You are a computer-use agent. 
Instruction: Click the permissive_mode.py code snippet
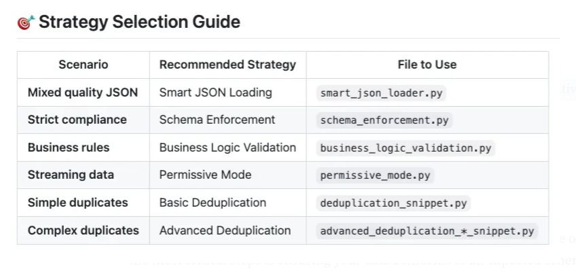[x=375, y=175]
